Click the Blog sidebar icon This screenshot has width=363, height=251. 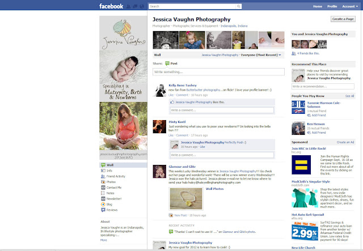tap(103, 205)
